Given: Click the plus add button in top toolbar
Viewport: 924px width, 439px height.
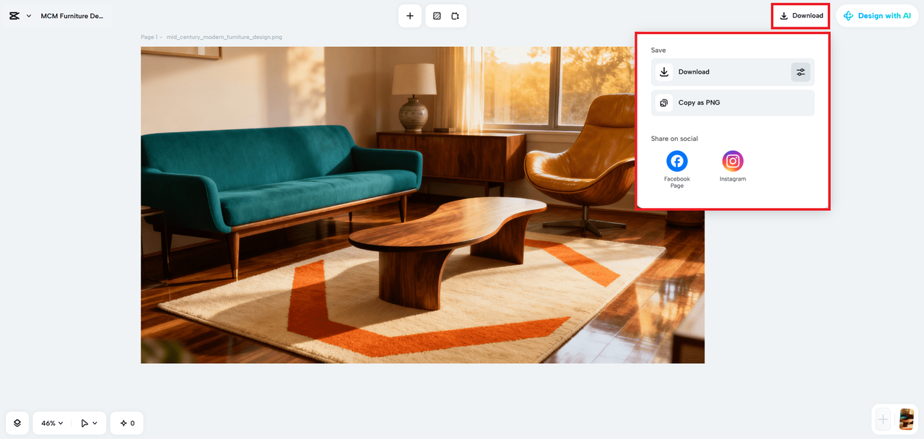Looking at the screenshot, I should pyautogui.click(x=410, y=16).
